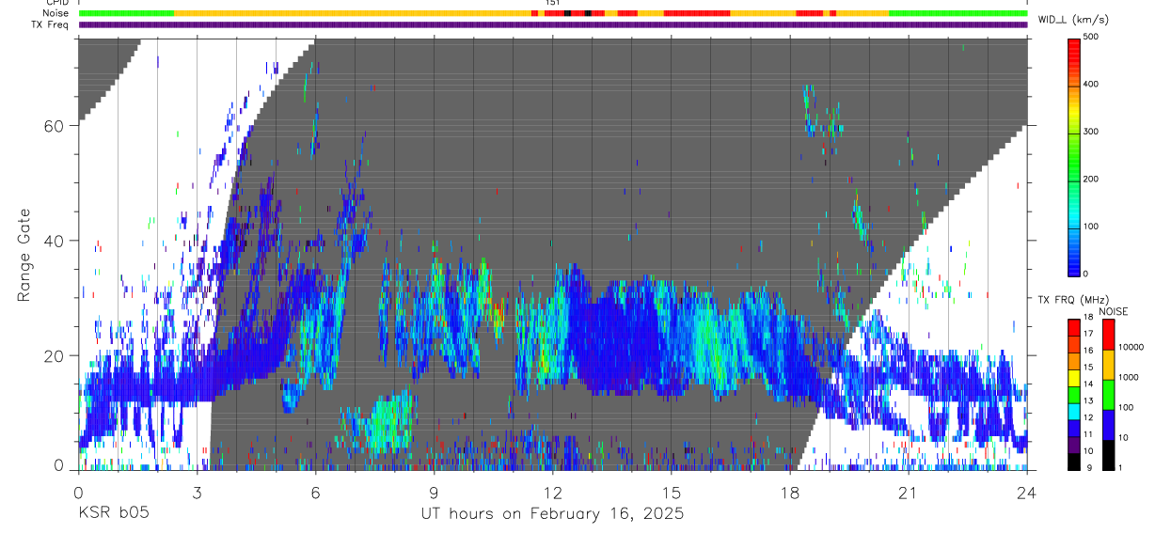Click the TX Freq row label
The width and height of the screenshot is (1155, 533).
tap(49, 24)
